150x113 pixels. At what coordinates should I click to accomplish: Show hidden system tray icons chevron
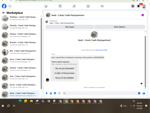pos(131,106)
